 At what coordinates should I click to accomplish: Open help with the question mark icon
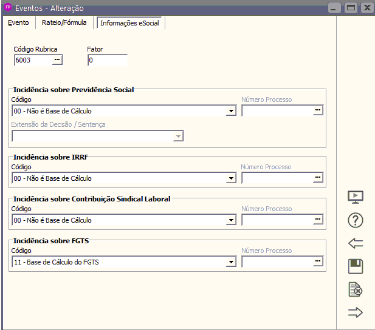pos(356,220)
